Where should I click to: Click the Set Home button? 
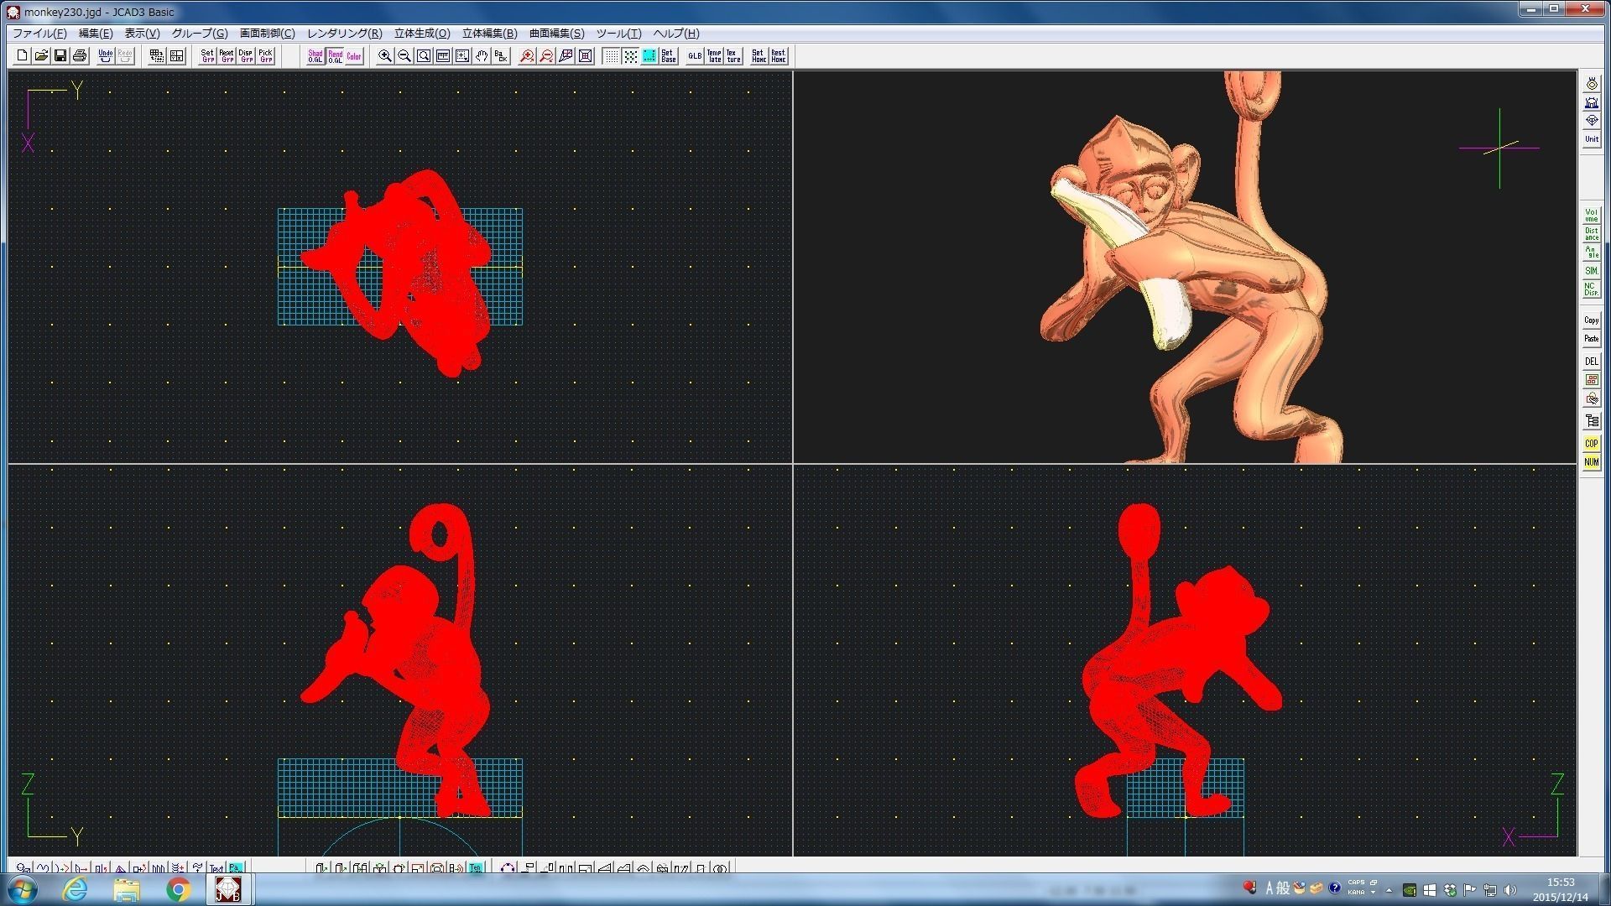click(x=759, y=56)
